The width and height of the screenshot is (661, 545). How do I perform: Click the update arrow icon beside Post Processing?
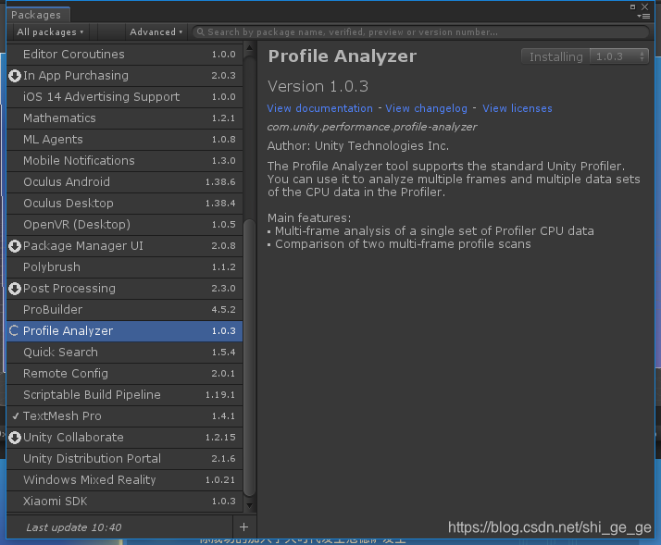coord(15,289)
